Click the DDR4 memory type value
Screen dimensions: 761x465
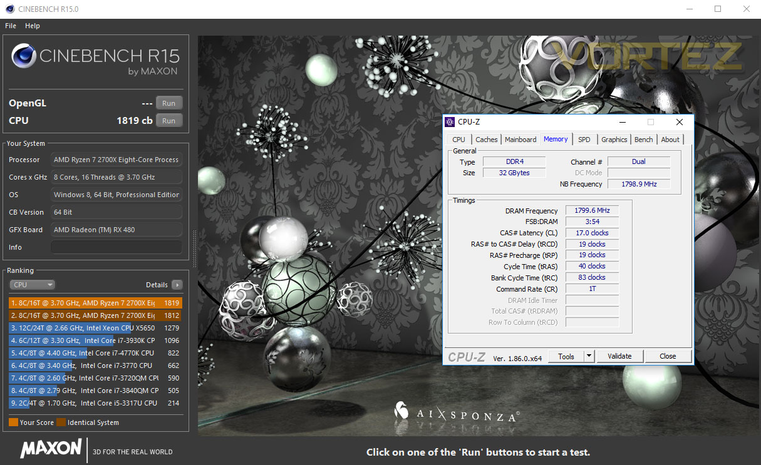point(514,161)
